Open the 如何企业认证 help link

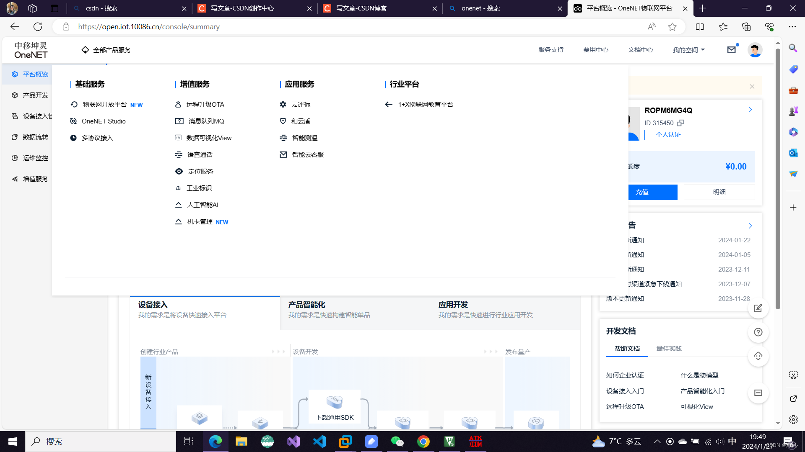coord(624,375)
